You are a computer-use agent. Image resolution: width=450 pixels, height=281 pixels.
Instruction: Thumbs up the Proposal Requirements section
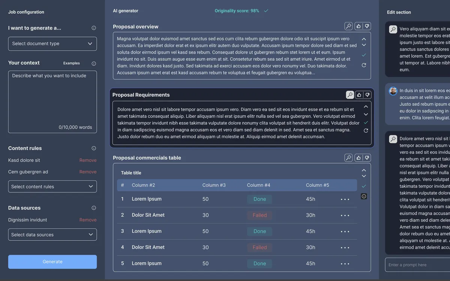359,95
